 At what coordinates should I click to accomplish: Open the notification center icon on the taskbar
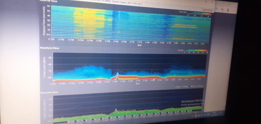221,113
